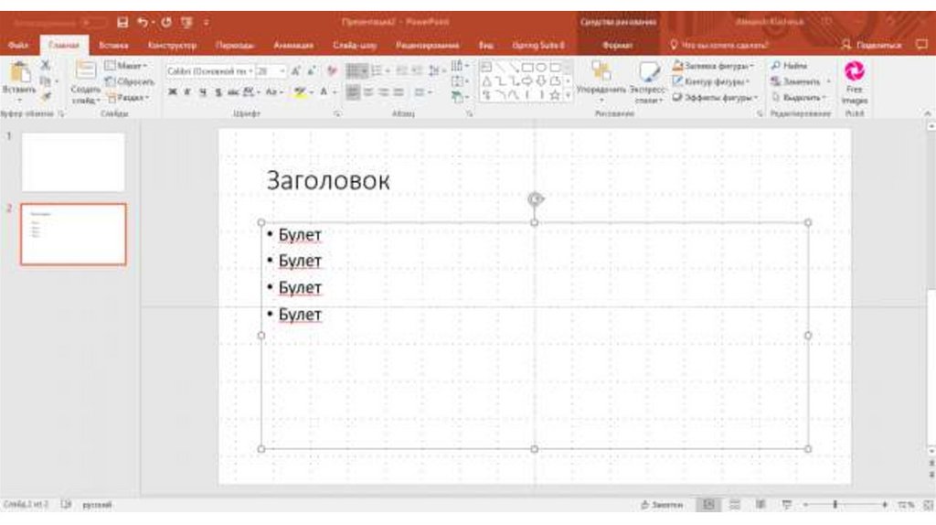Image resolution: width=936 pixels, height=525 pixels.
Task: Open Arrange (Упорядочить) button
Action: 601,80
